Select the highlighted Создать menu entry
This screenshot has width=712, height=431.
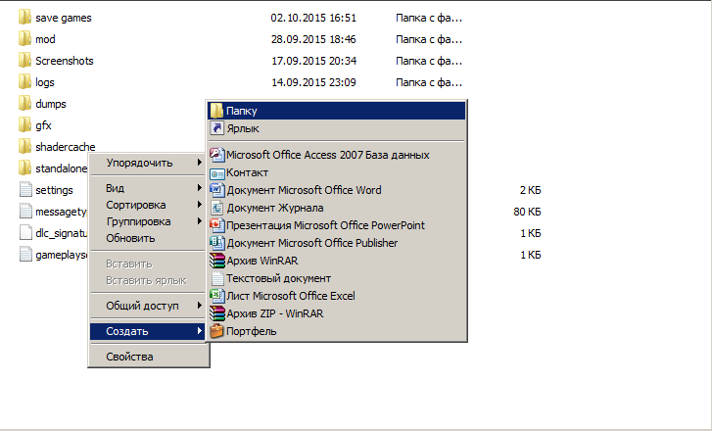(148, 331)
